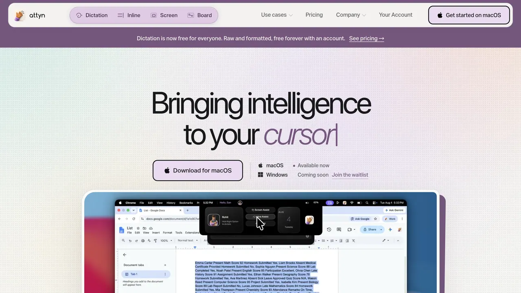
Task: Open Tab 1 three-dot options
Action: tap(165, 274)
